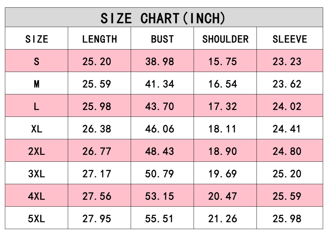Click the SIZE CHART(INCH) title
This screenshot has height=234, width=328.
click(163, 18)
